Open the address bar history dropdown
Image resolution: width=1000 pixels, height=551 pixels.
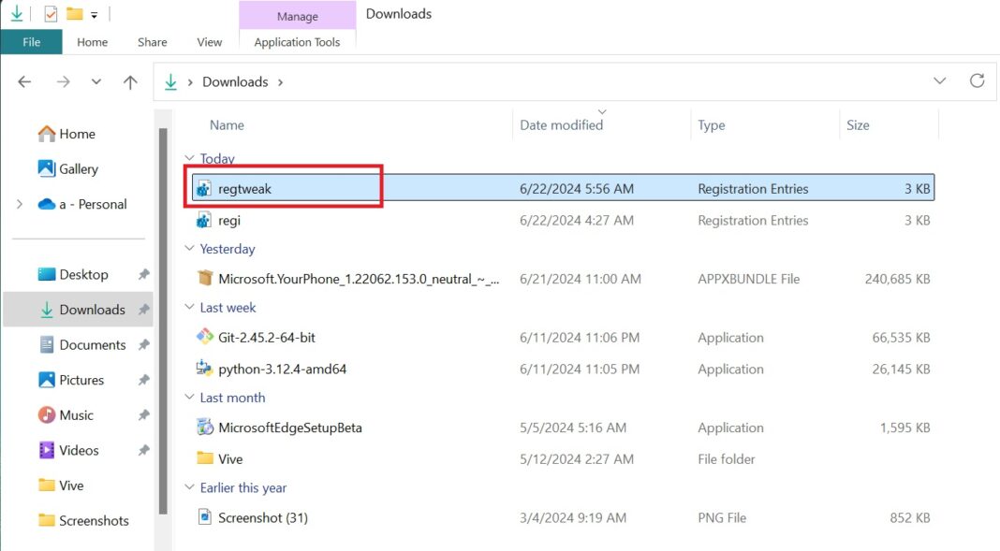click(x=940, y=80)
